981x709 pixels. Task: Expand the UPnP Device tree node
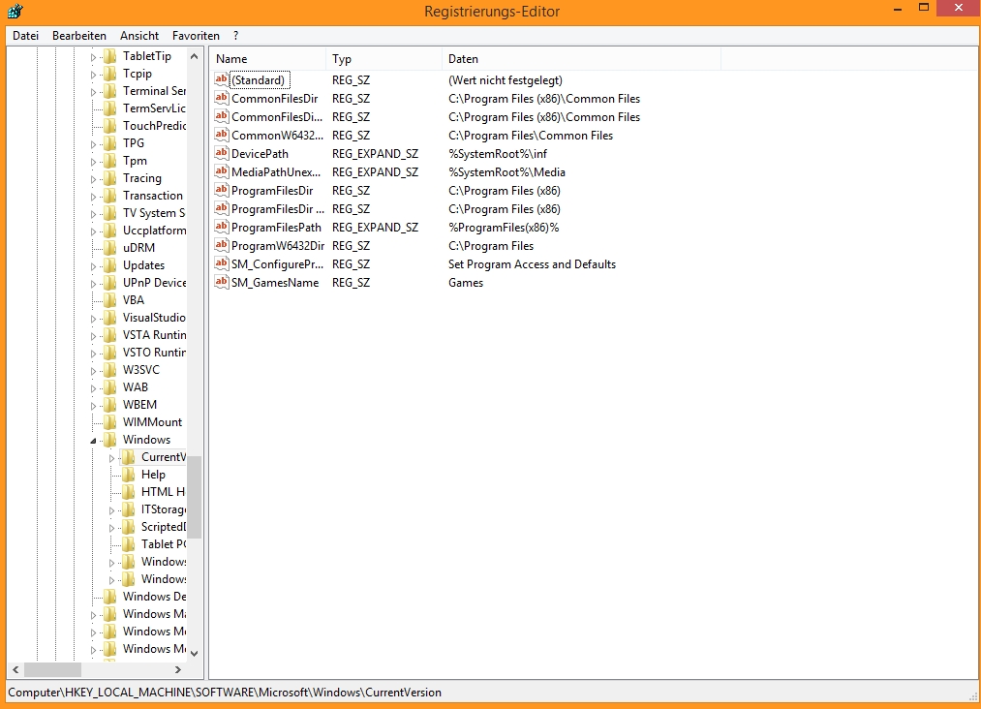click(x=93, y=284)
